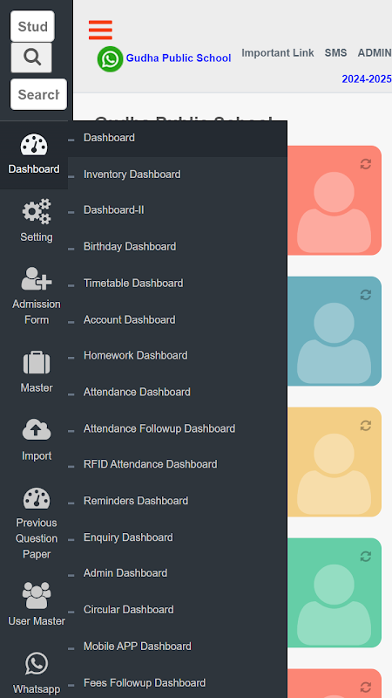This screenshot has width=392, height=698.
Task: Click the user avatar on green card
Action: (x=334, y=605)
